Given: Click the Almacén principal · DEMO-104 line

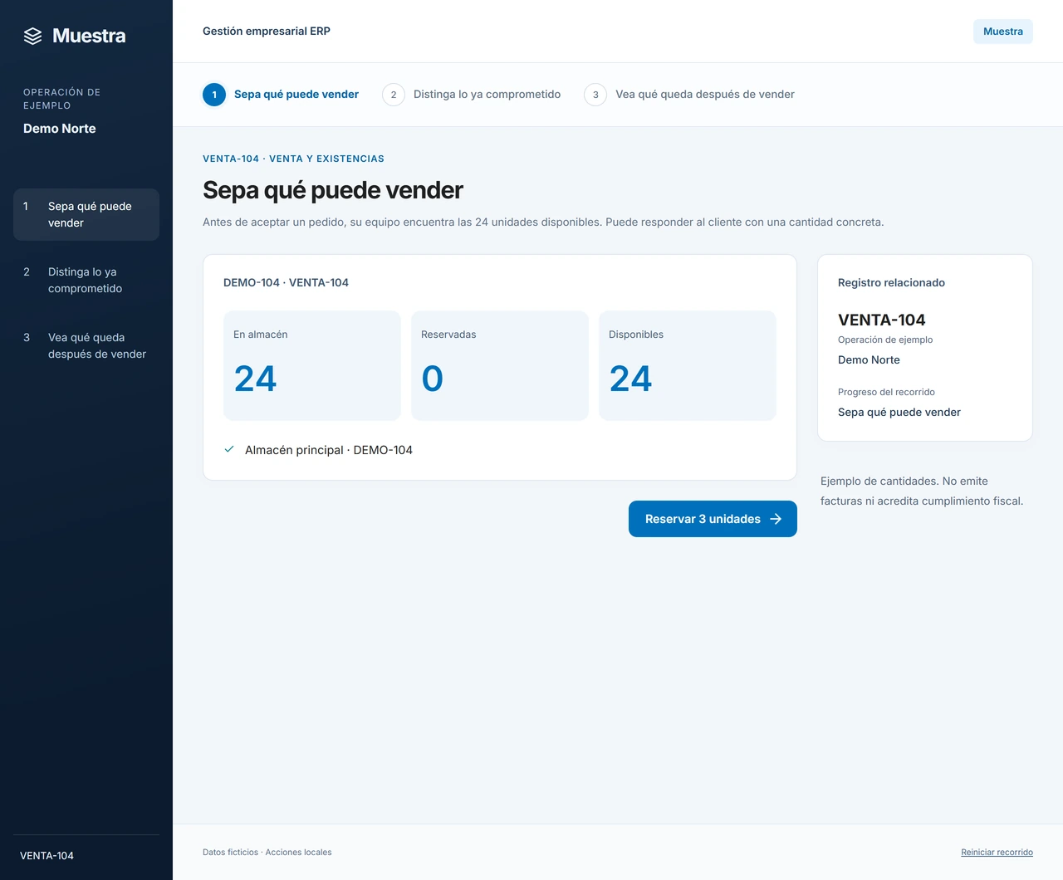Looking at the screenshot, I should click(329, 450).
